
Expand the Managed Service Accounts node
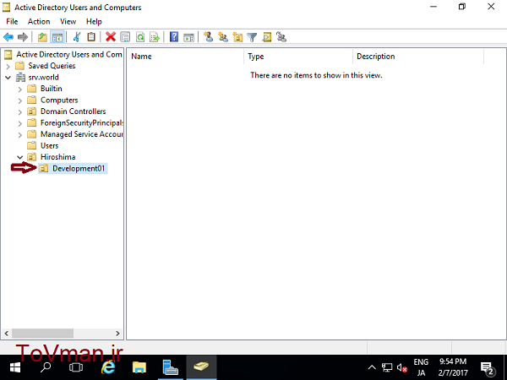coord(20,135)
